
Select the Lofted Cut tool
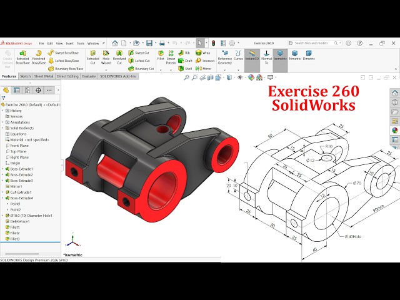tap(139, 61)
